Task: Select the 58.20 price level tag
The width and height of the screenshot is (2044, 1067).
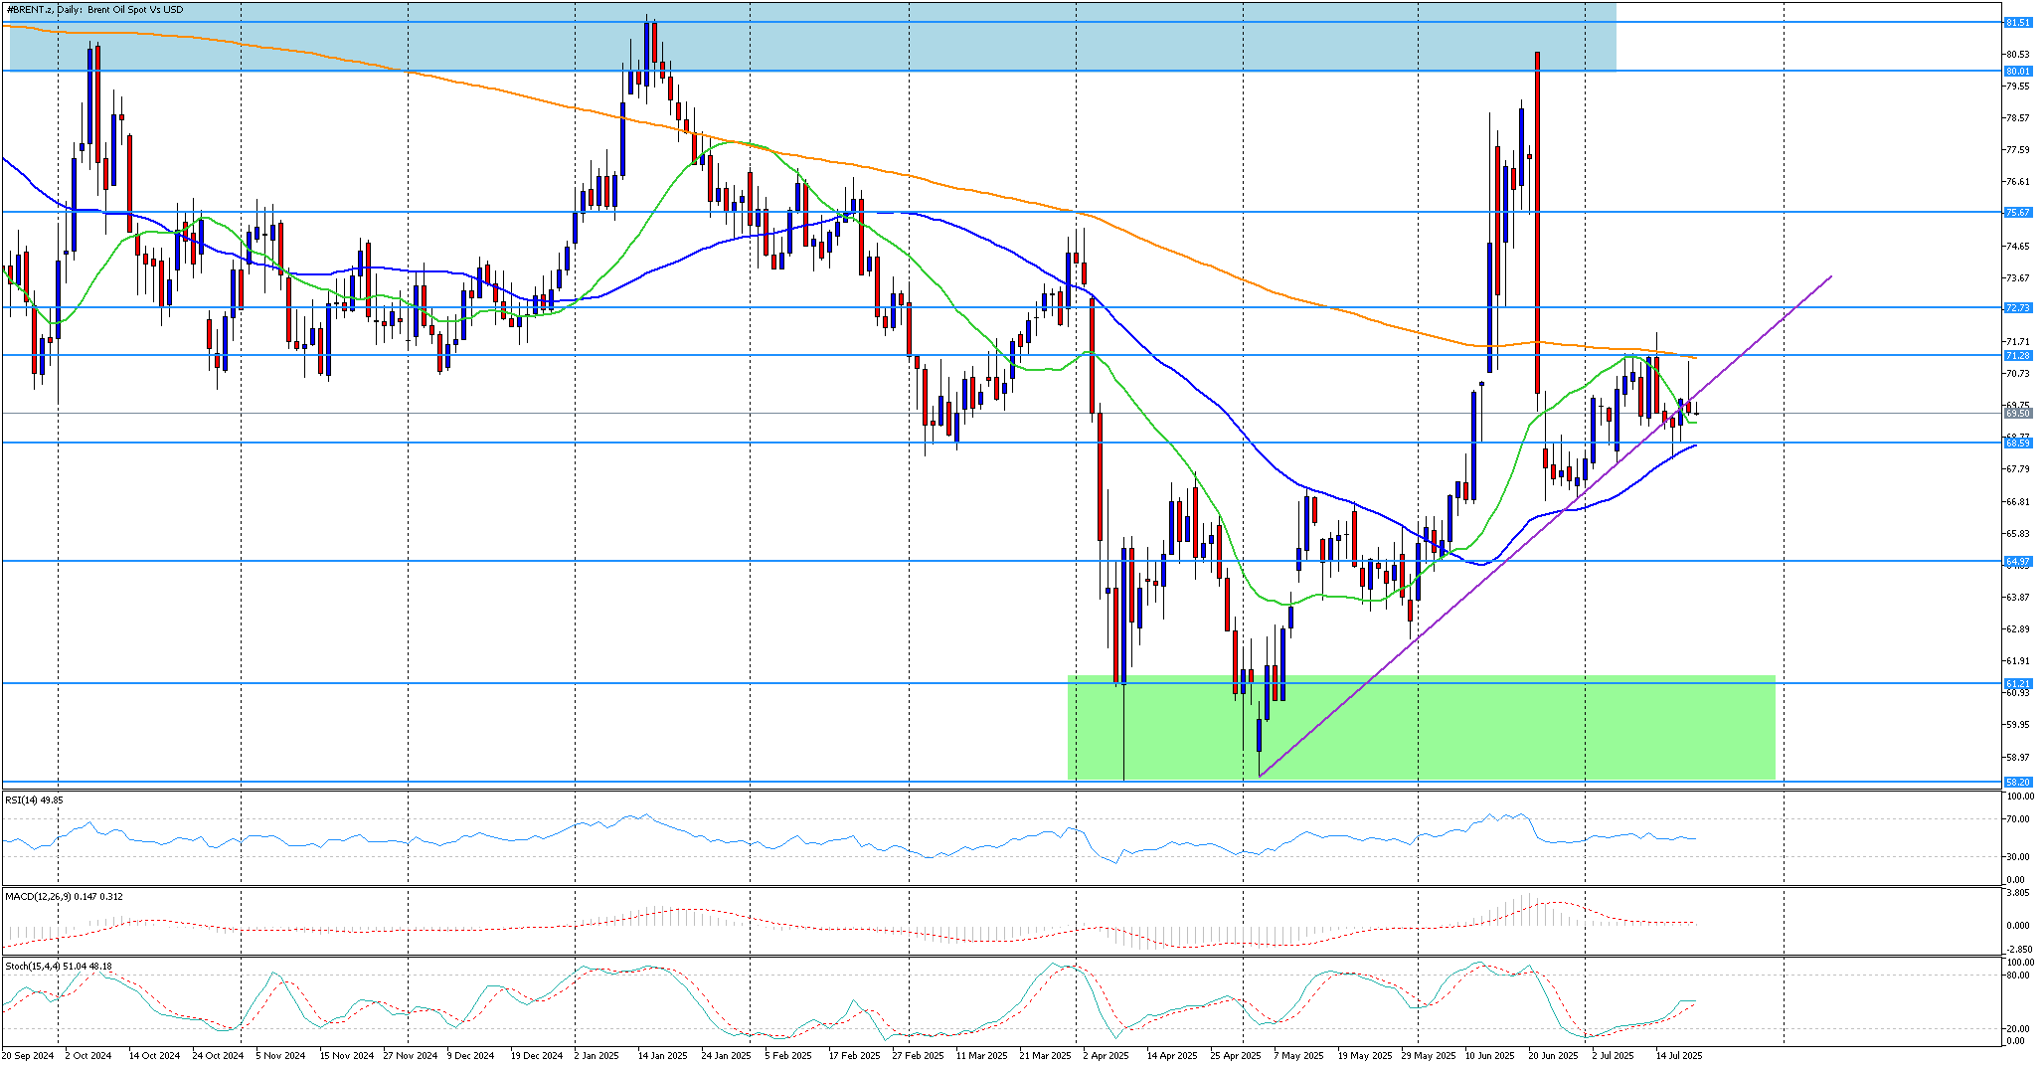Action: coord(2017,782)
